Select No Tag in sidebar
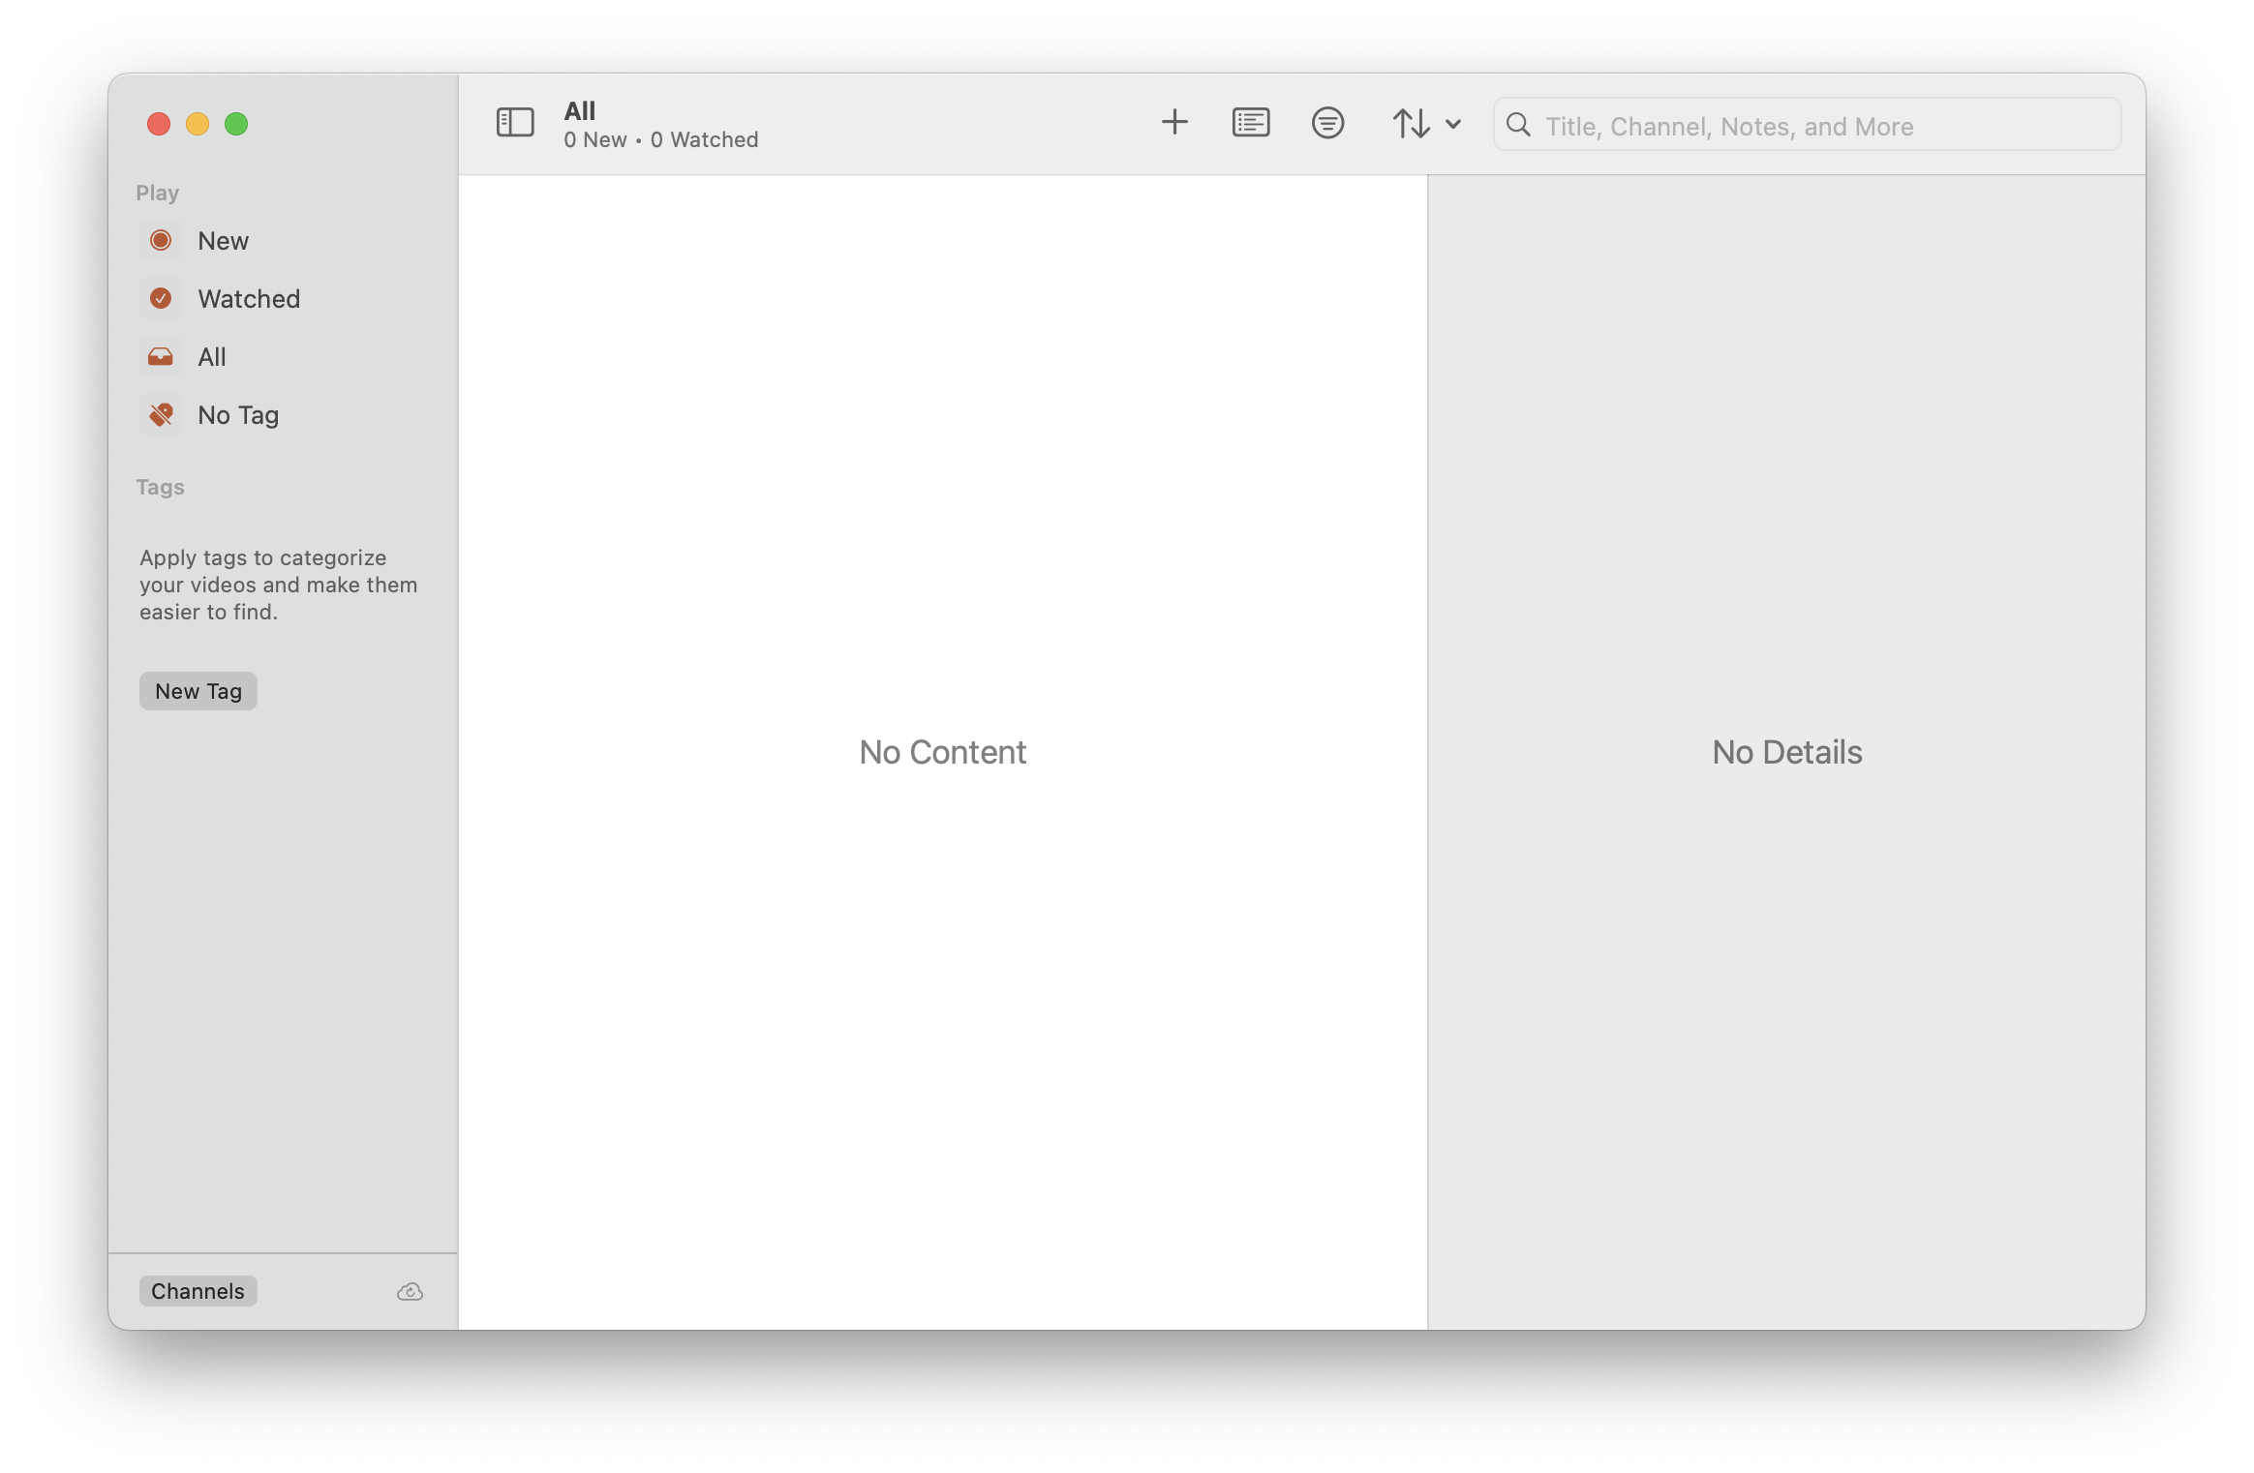This screenshot has width=2254, height=1473. pyautogui.click(x=238, y=415)
